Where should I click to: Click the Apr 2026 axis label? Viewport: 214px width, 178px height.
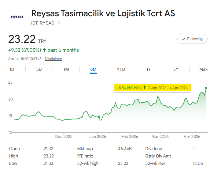pos(192,137)
